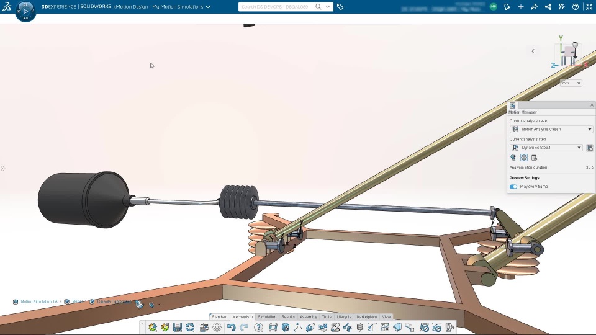596x335 pixels.
Task: Click the seat icon after breadcrumb
Action: pyautogui.click(x=140, y=305)
